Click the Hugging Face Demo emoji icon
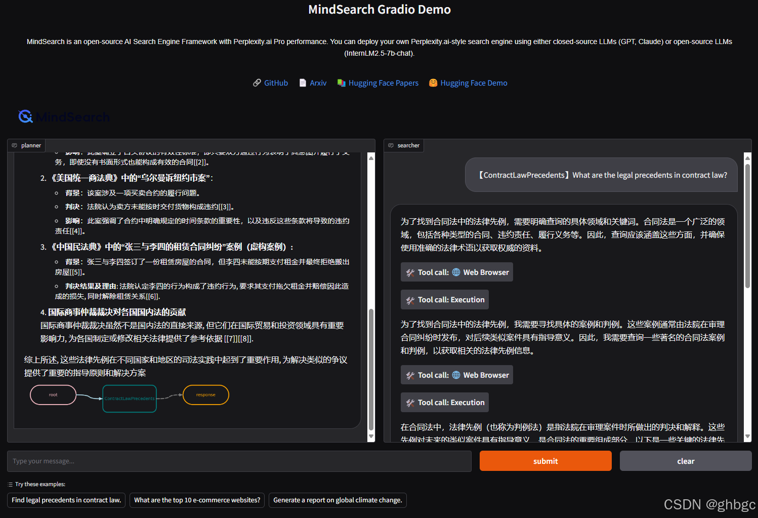758x518 pixels. [433, 83]
